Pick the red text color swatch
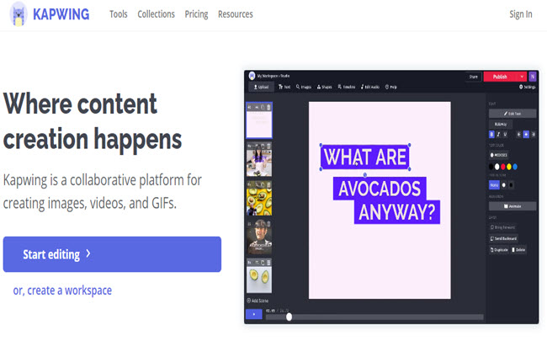547x362 pixels. tap(505, 166)
